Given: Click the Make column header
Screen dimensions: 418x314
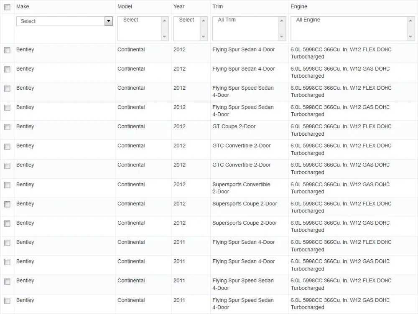Looking at the screenshot, I should pos(23,7).
